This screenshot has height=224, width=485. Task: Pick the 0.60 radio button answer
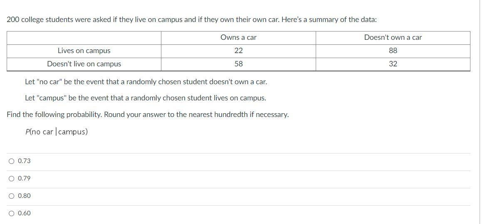(x=12, y=213)
